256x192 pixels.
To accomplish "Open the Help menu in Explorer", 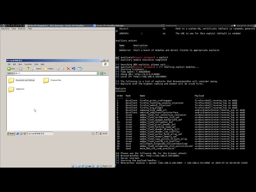I will [42, 64].
